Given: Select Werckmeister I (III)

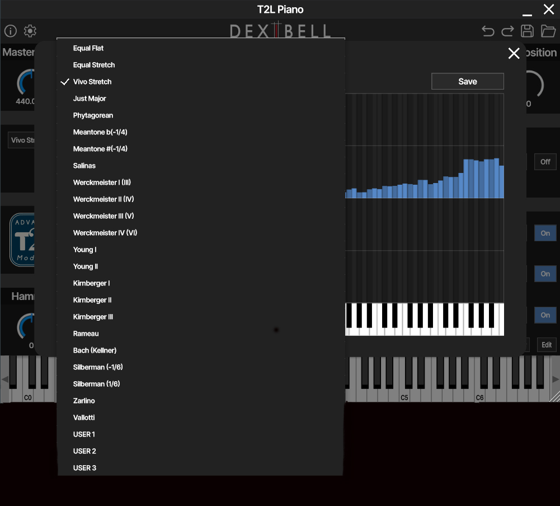Looking at the screenshot, I should pos(200,182).
